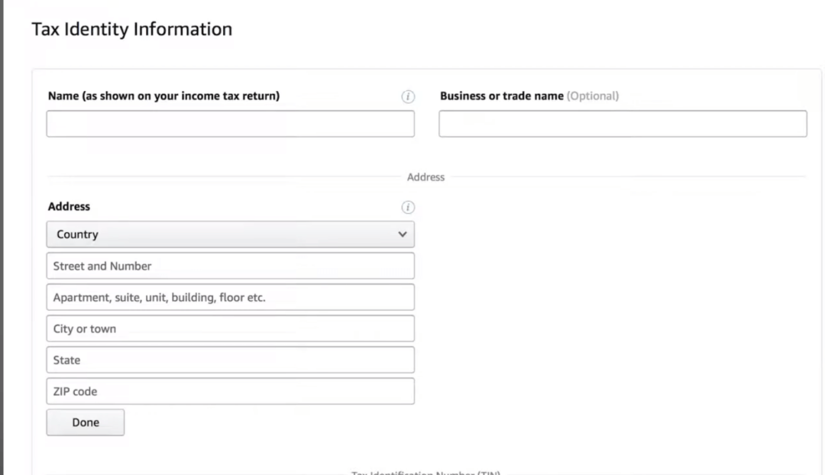Click the info icon beside the Address label
Image resolution: width=825 pixels, height=475 pixels.
click(x=409, y=207)
